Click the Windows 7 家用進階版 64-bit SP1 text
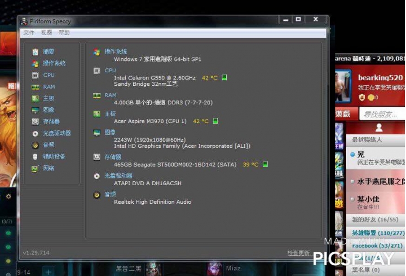The image size is (406, 276). 158,59
